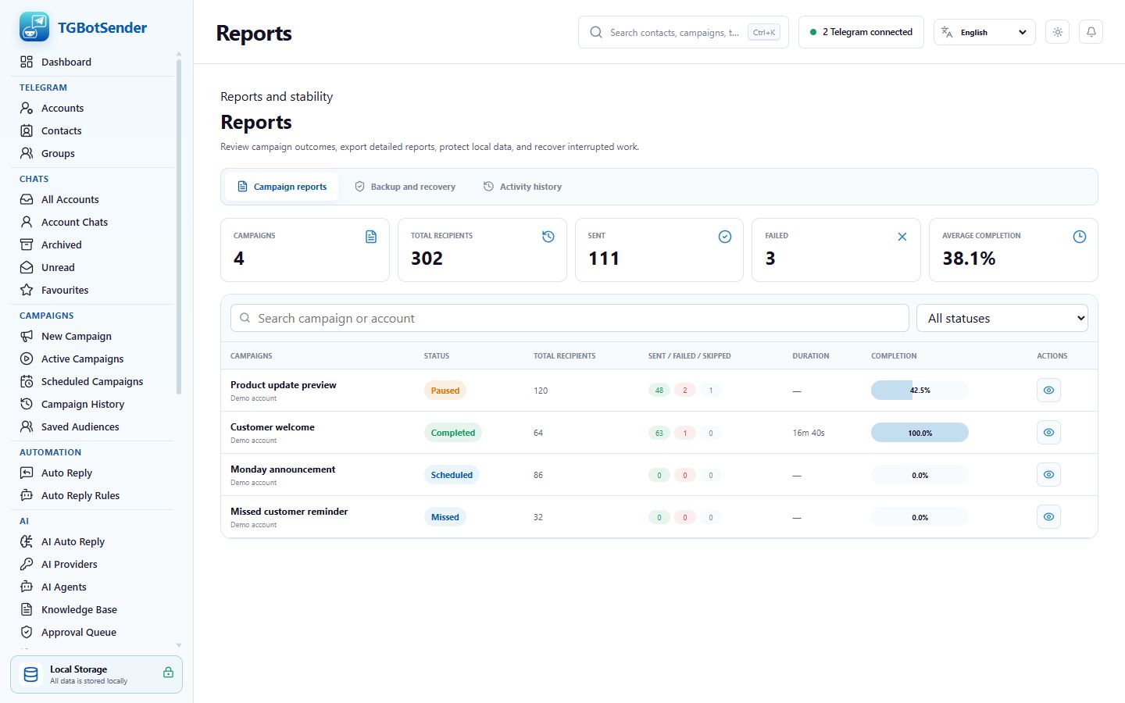This screenshot has height=703, width=1125.
Task: Open Scheduled Campaigns
Action: click(x=92, y=381)
